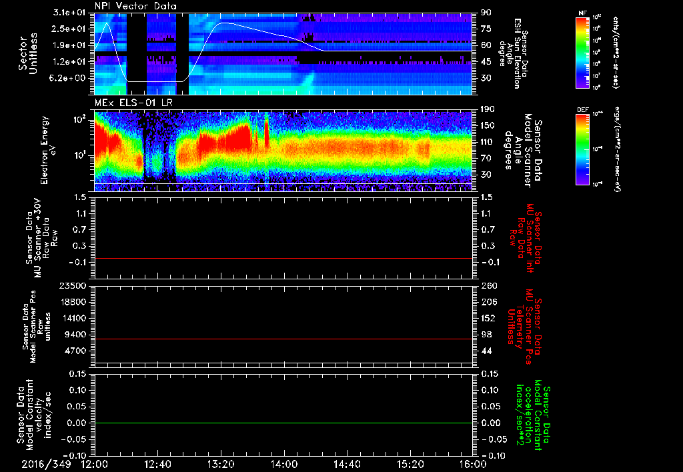683x472 pixels.
Task: Click the 12:40 time axis label
Action: coord(157,464)
